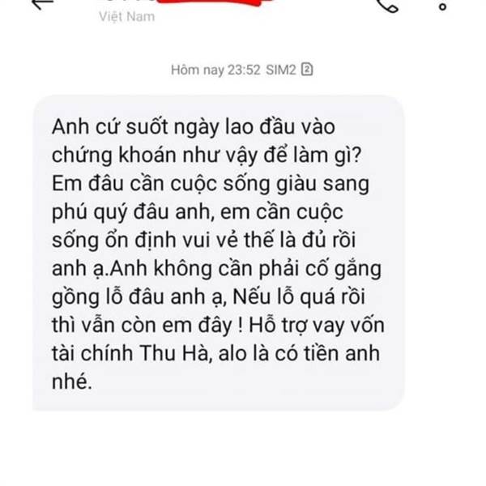486x486 pixels.
Task: Tap the last word nhé. in the message
Action: [x=72, y=382]
